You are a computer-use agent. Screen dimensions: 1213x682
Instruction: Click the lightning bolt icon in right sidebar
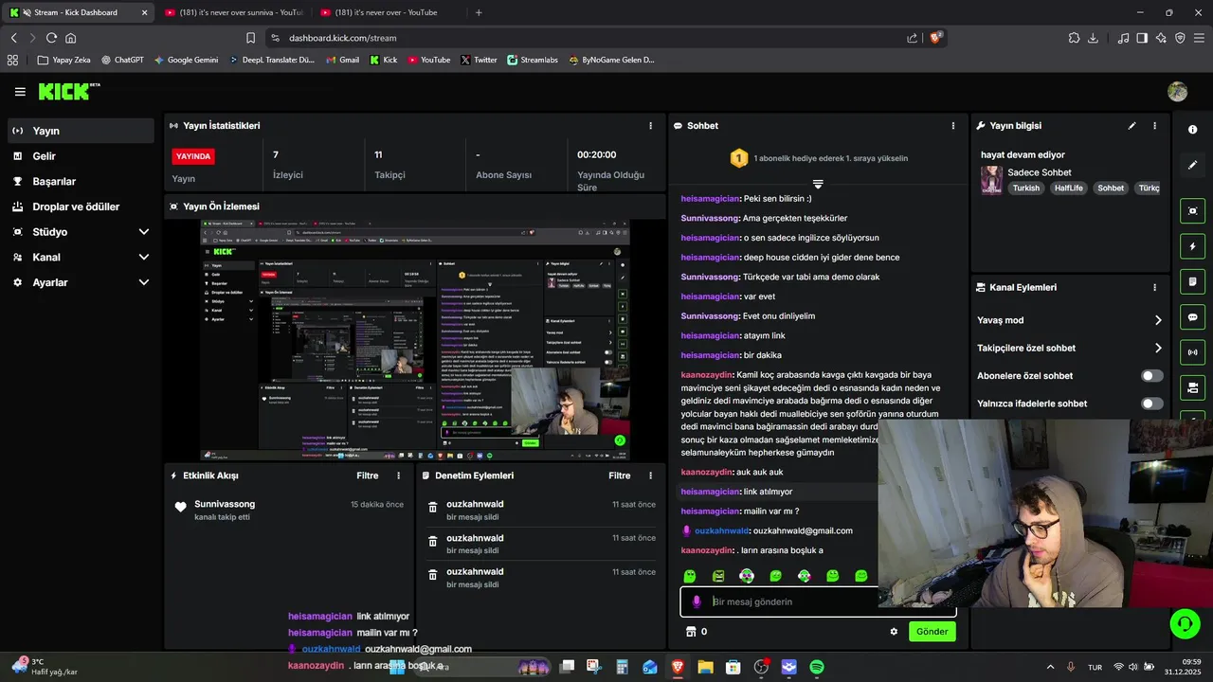click(1192, 246)
